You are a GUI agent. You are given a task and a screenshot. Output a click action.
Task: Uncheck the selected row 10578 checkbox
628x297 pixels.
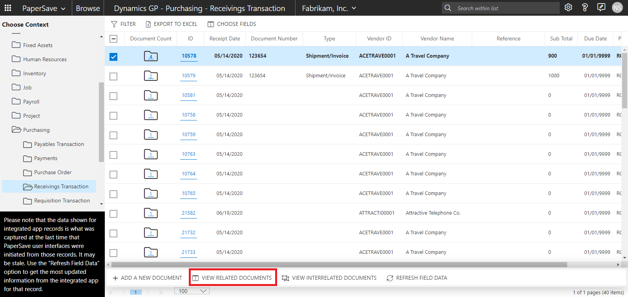113,57
